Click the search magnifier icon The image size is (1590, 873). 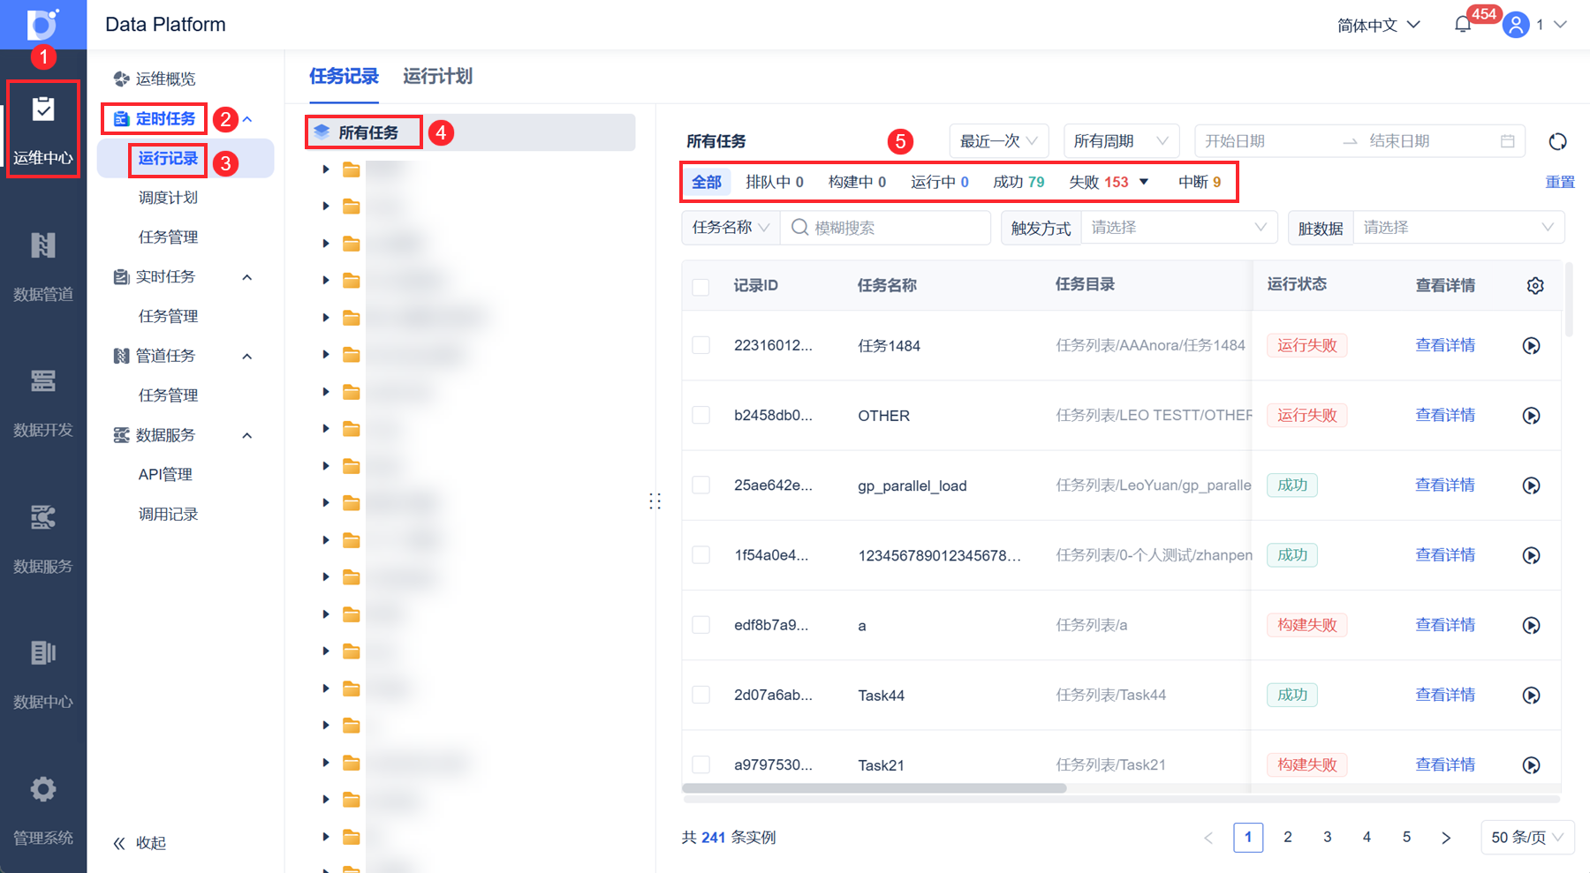tap(799, 228)
